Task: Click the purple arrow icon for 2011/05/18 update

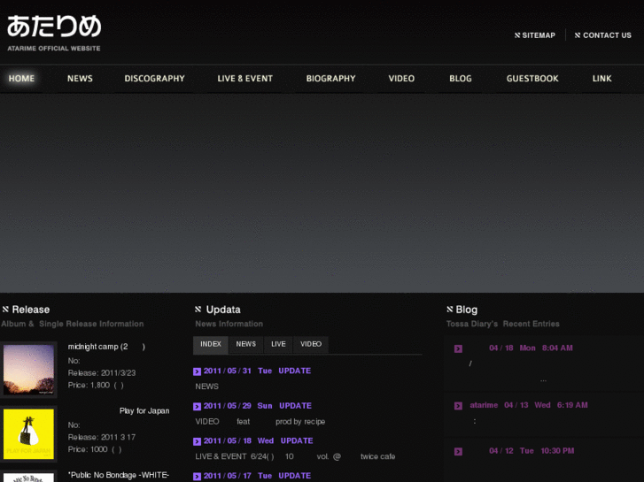Action: pos(198,441)
